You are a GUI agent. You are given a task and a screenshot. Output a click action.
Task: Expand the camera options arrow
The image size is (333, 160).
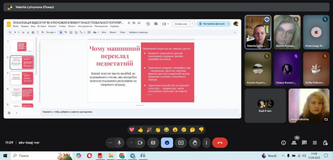coord(131,142)
